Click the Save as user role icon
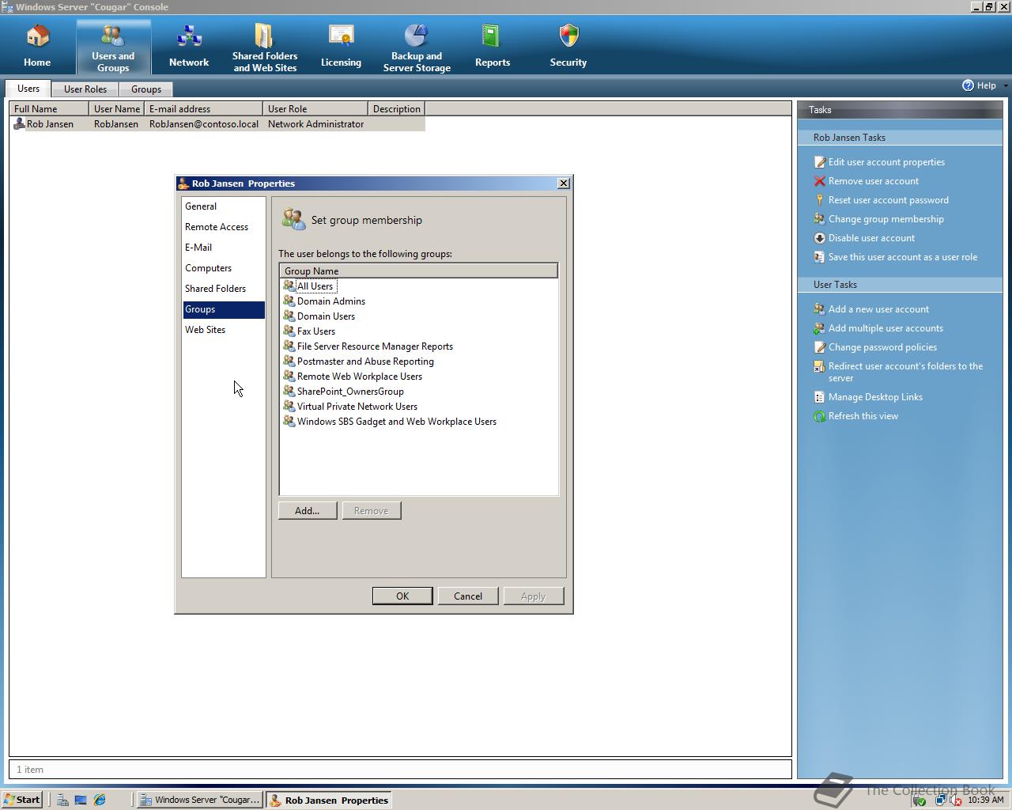Screen dimensions: 1012x810 click(820, 257)
